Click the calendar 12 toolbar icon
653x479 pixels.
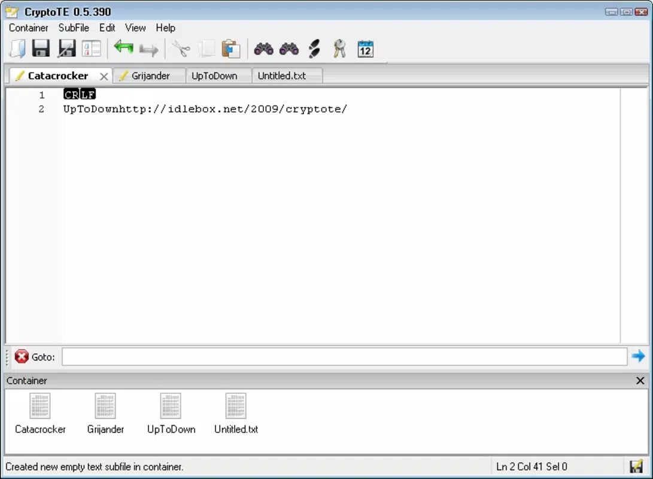[x=365, y=48]
